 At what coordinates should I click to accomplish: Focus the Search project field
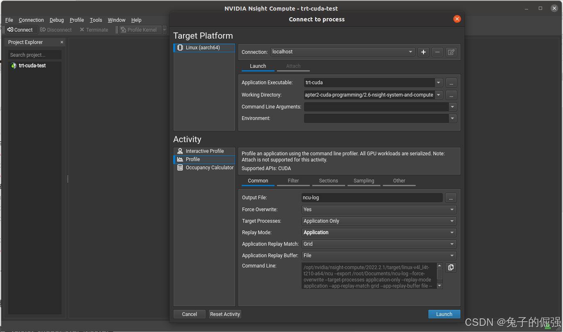tap(35, 55)
